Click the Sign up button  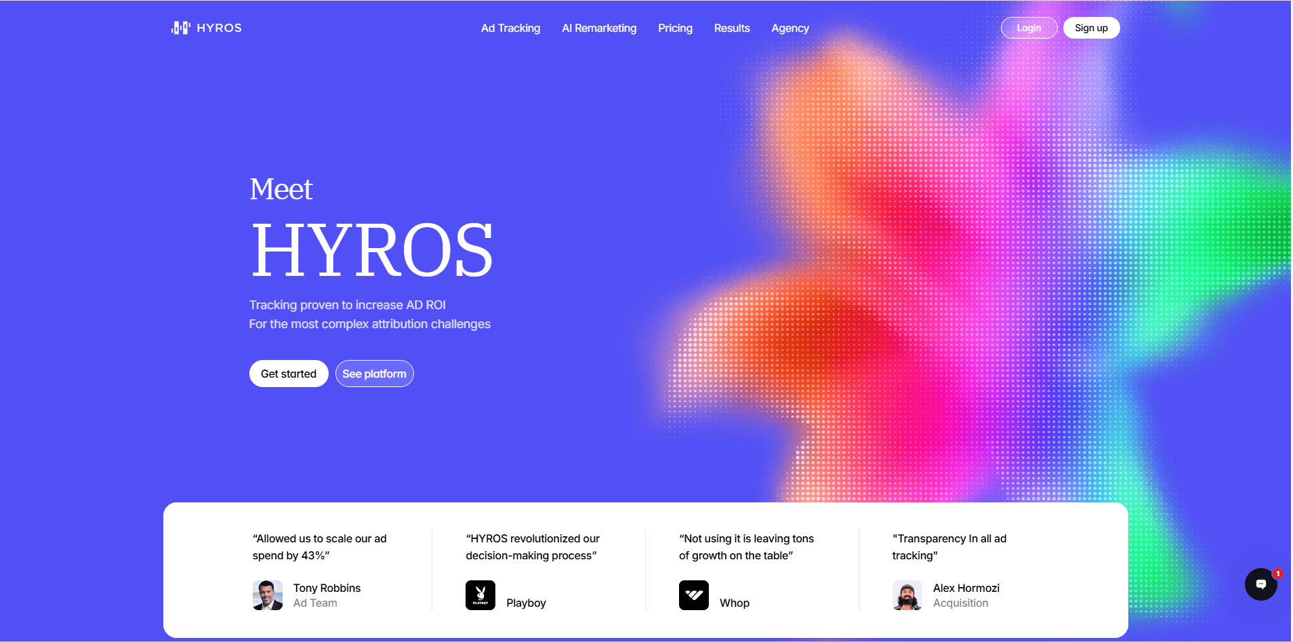click(1090, 28)
